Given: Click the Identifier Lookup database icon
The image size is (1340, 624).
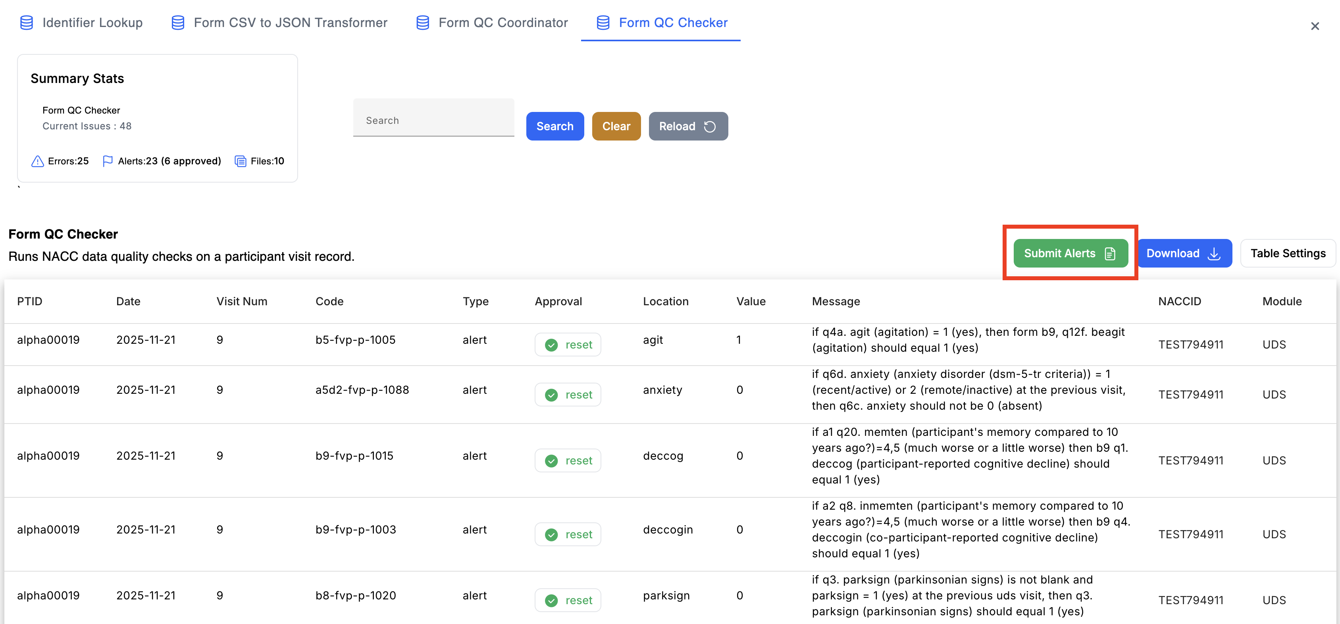Looking at the screenshot, I should pos(27,23).
